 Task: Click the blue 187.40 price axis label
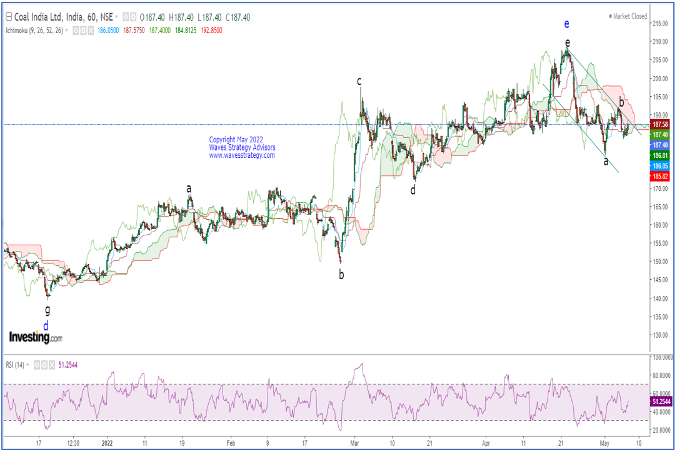659,145
